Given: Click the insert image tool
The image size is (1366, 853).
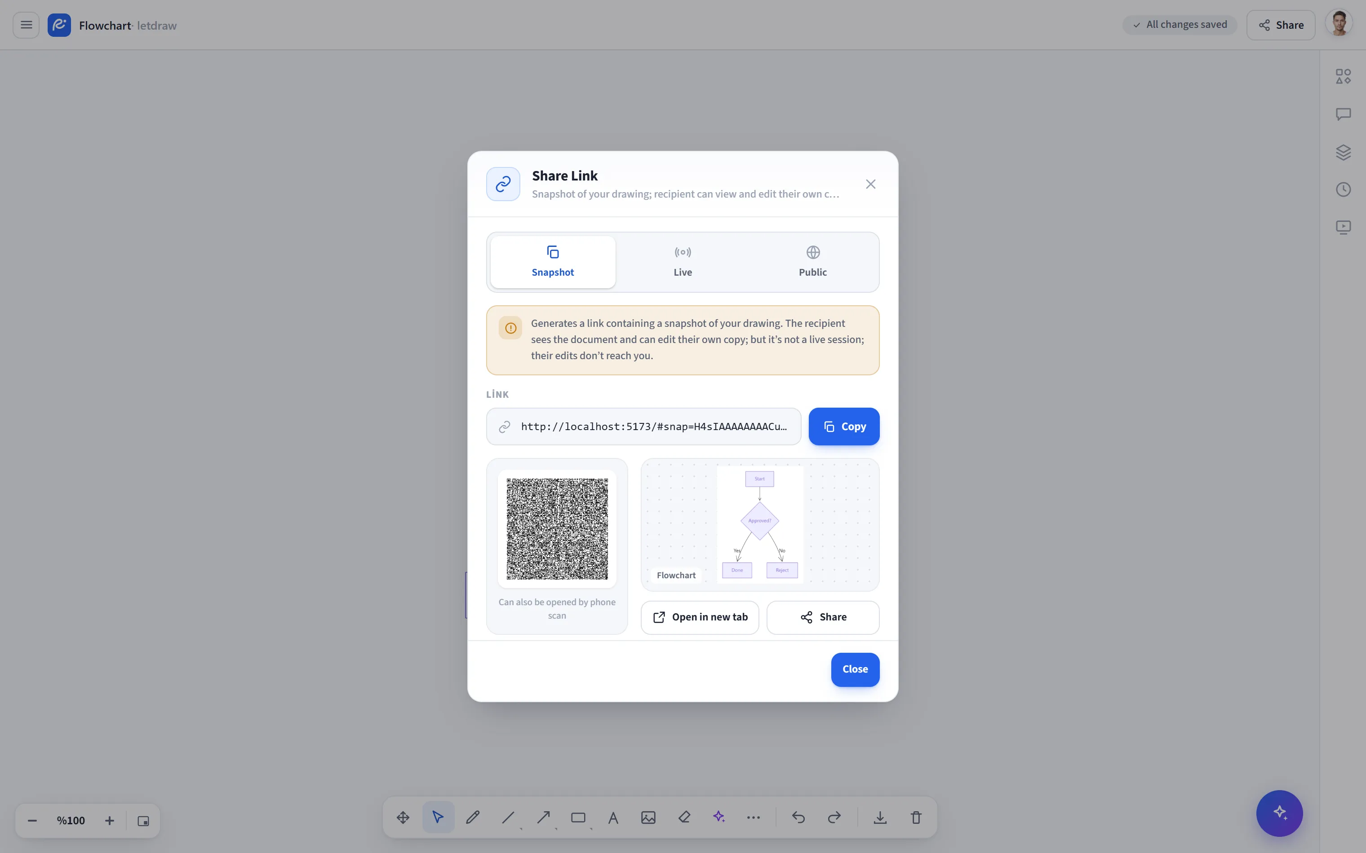Looking at the screenshot, I should pos(648,817).
